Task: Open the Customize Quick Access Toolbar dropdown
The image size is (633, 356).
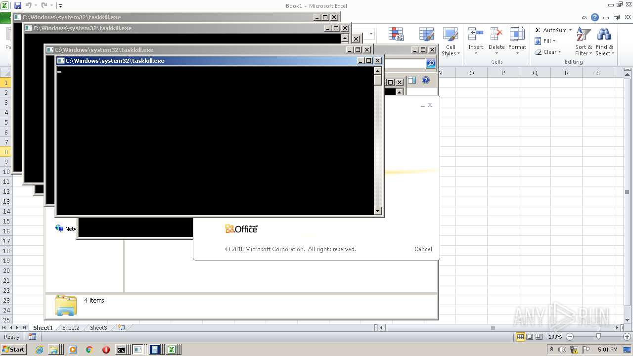Action: point(60,6)
